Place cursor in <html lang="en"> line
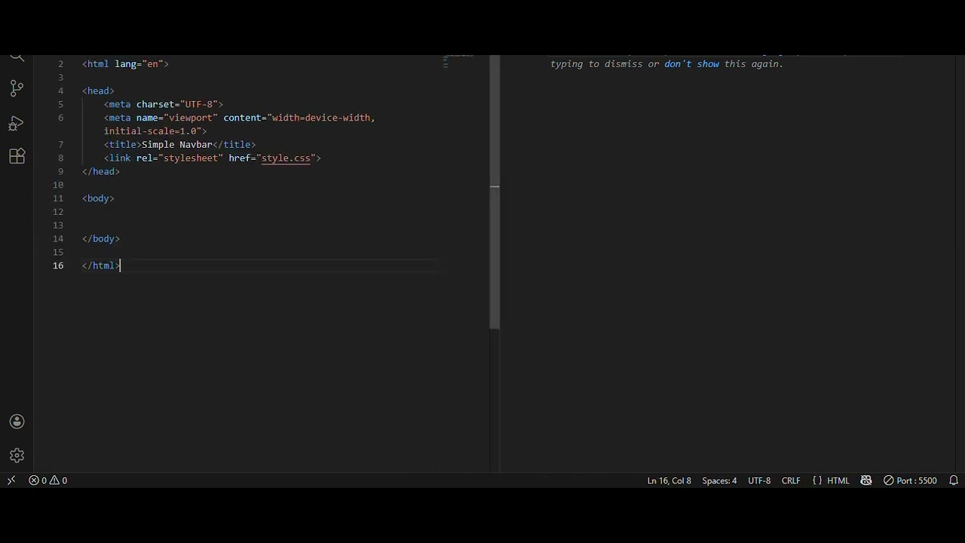The width and height of the screenshot is (965, 543). coord(125,64)
